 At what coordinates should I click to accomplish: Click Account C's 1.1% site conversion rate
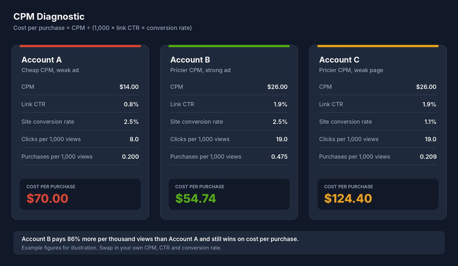[430, 122]
